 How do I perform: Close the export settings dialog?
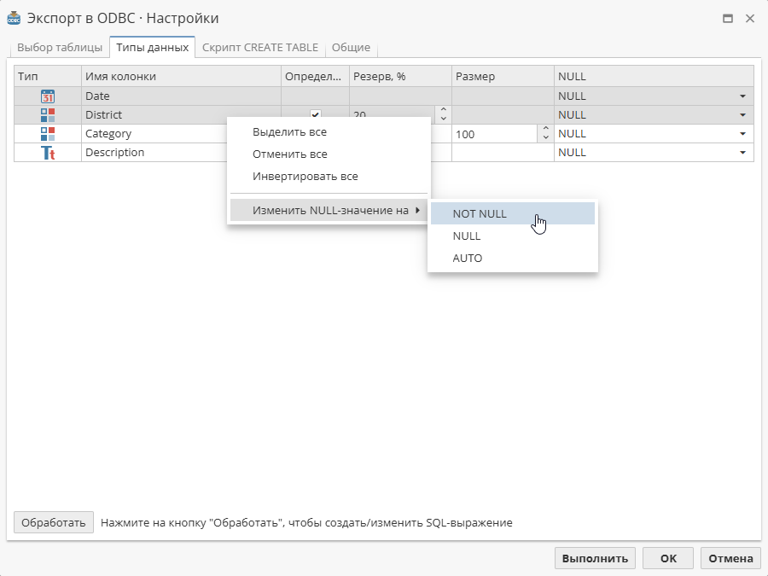coord(750,19)
